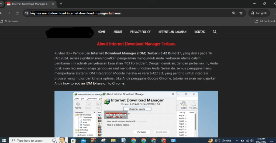Open Microsoft Word from the taskbar
276x143 pixels.
click(x=123, y=140)
